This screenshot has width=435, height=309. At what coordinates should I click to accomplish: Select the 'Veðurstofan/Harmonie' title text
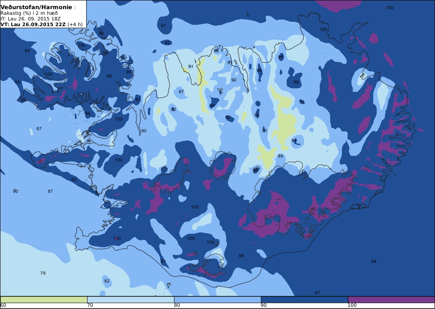tap(37, 7)
